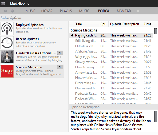
Task: Select the Hardwell On Air artwork thumbnail
Action: (7, 57)
